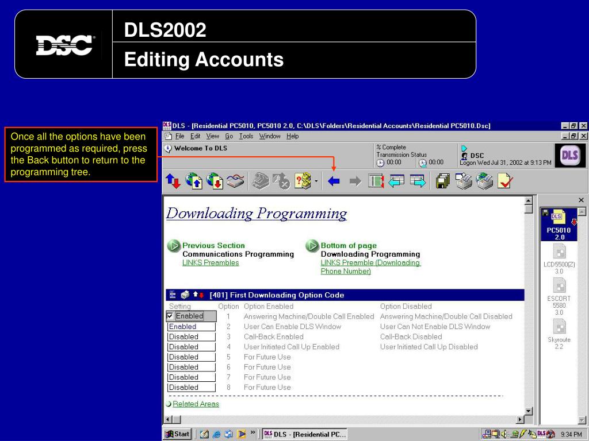
Task: Click the printer icon in section 401 header
Action: click(185, 295)
